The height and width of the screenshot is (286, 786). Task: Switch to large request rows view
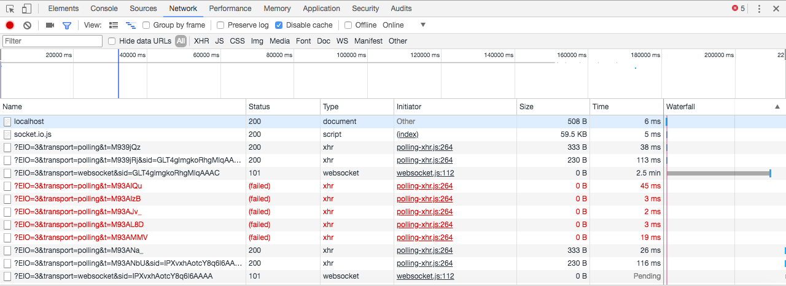click(114, 25)
